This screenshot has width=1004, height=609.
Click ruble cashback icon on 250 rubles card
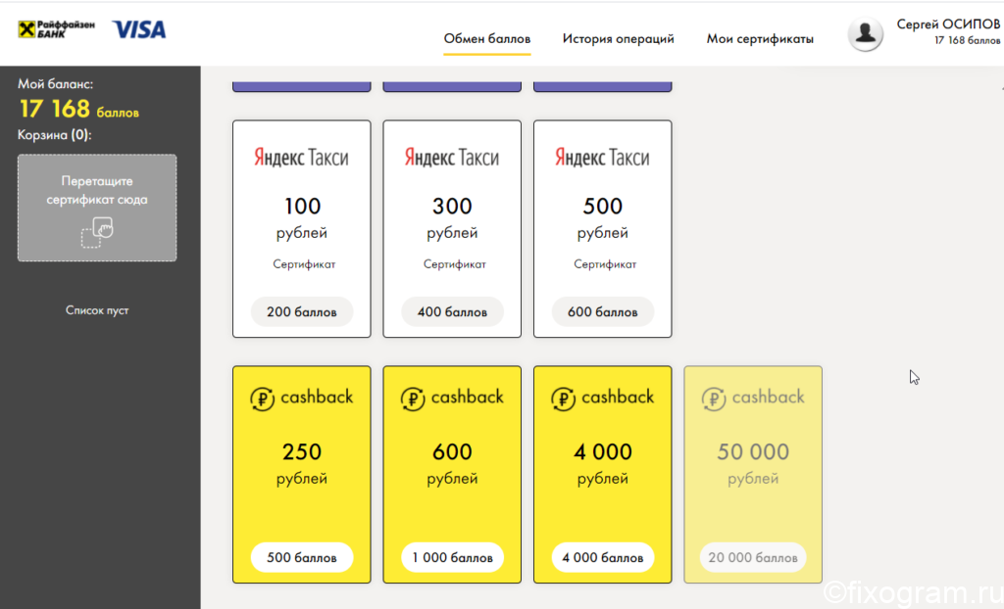pyautogui.click(x=262, y=398)
